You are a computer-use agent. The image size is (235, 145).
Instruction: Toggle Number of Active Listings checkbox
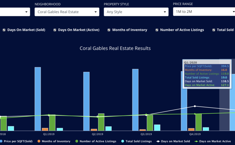click(x=157, y=30)
